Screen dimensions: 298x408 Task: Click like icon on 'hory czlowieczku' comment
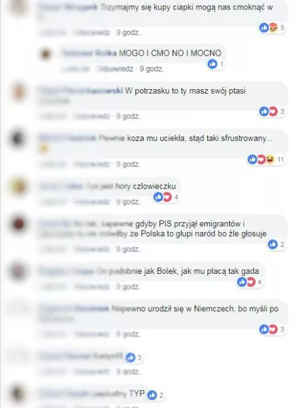158,197
